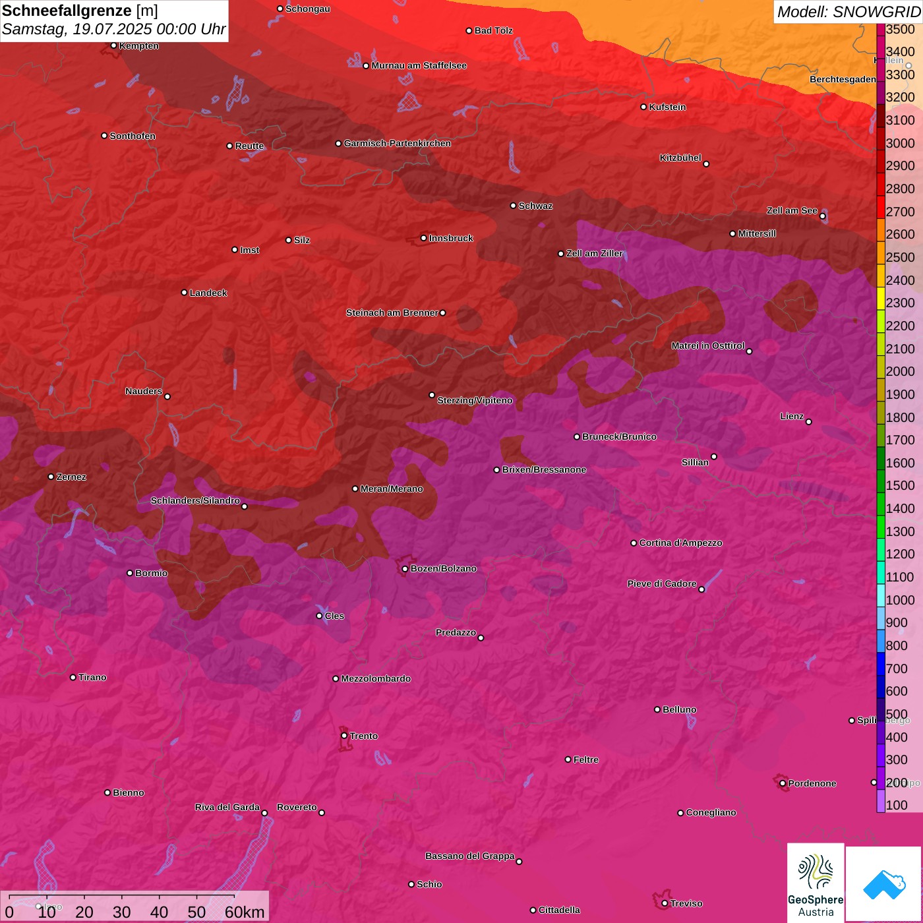Click the Conegliano label
This screenshot has height=923, width=923.
[x=711, y=812]
